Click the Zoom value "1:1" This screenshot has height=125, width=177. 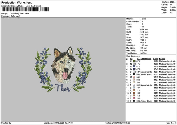(171, 13)
